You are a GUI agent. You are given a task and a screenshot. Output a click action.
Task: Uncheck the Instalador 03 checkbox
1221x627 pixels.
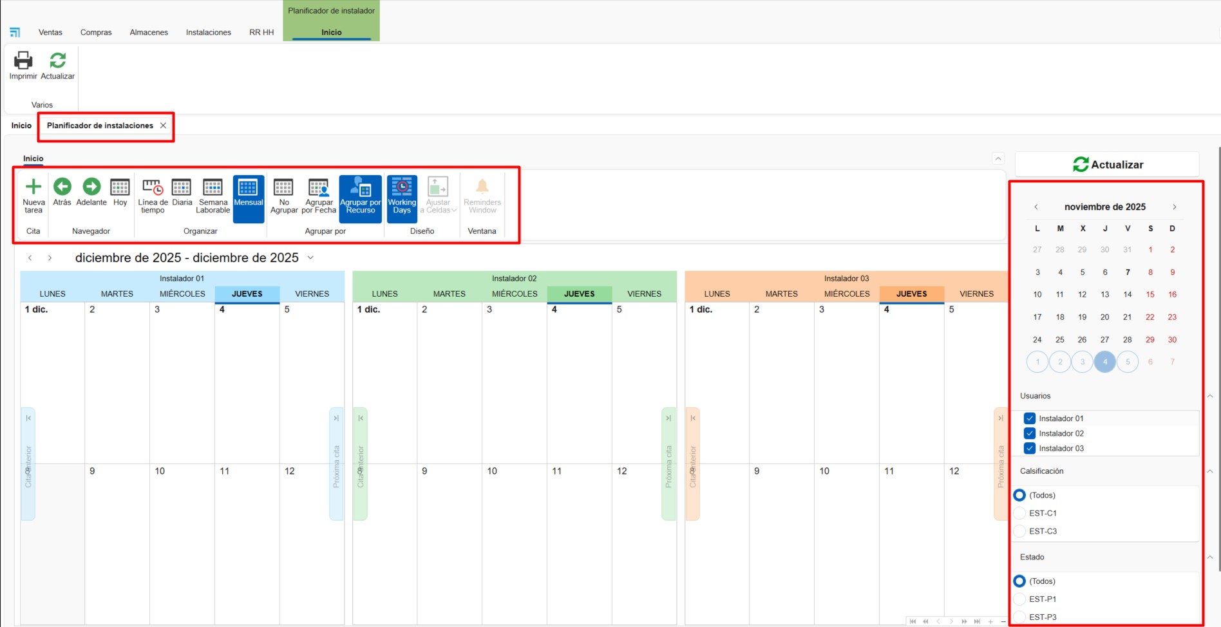click(1030, 448)
